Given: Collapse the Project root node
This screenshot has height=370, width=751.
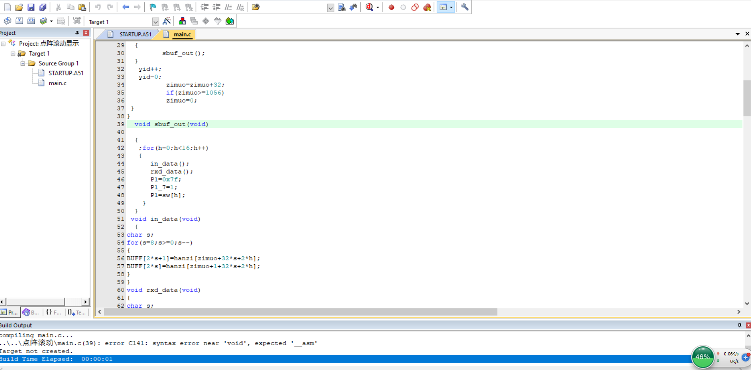Looking at the screenshot, I should coord(3,43).
